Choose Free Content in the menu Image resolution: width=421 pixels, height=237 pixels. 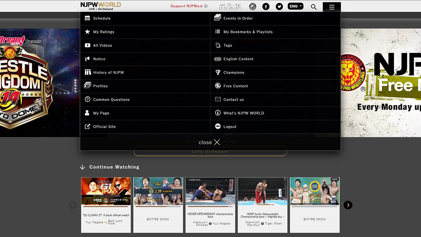[275, 86]
